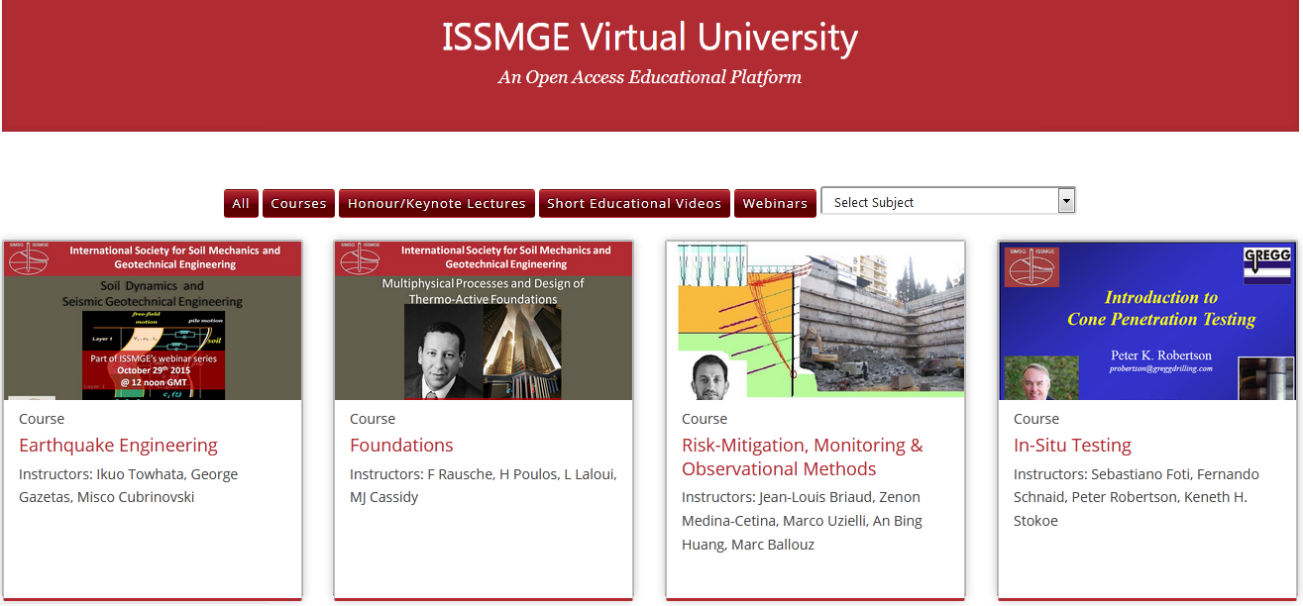The image size is (1303, 606).
Task: Open the In-Situ Testing course link
Action: [1072, 446]
